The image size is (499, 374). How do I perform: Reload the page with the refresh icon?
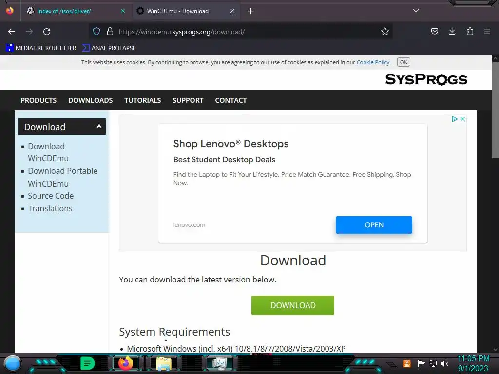click(x=47, y=32)
